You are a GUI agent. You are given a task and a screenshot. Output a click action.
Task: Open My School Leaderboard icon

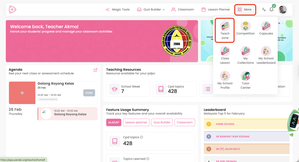[266, 51]
